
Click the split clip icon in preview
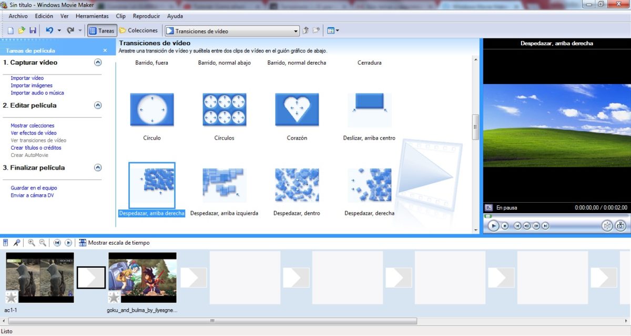tap(607, 226)
